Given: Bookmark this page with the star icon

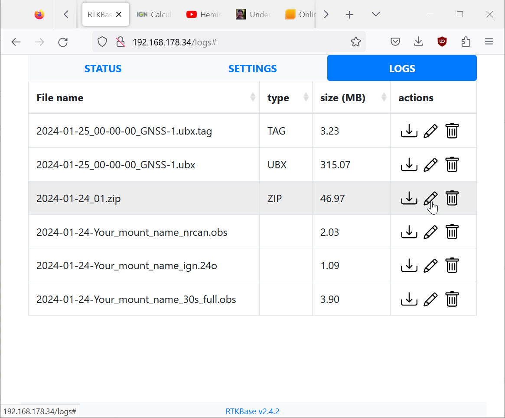Looking at the screenshot, I should [355, 42].
